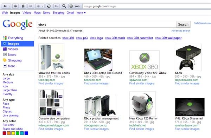
Task: Open the more dropdown in top navigation
Action: pyautogui.click(x=81, y=13)
